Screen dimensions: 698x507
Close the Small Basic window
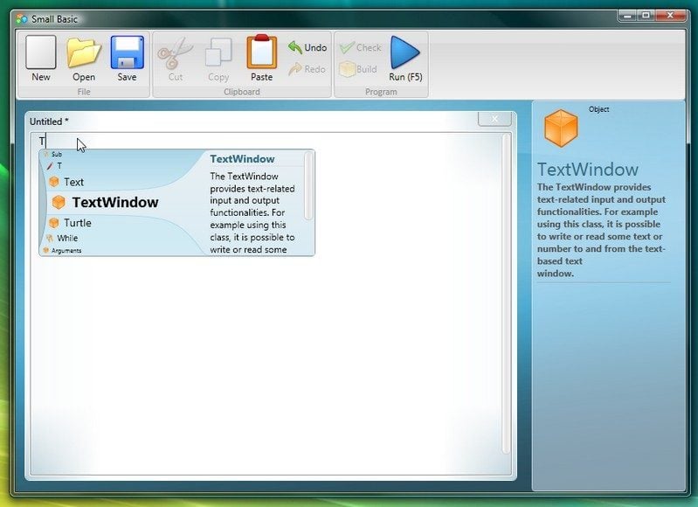point(670,16)
